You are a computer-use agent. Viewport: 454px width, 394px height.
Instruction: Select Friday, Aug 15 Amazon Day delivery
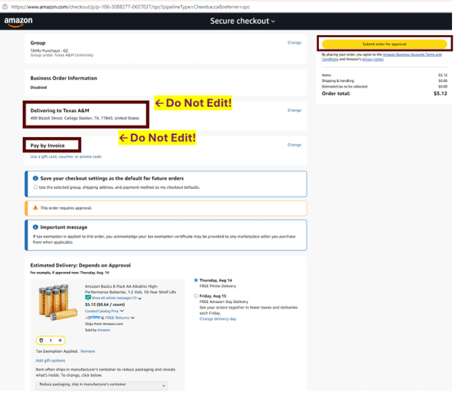point(196,295)
